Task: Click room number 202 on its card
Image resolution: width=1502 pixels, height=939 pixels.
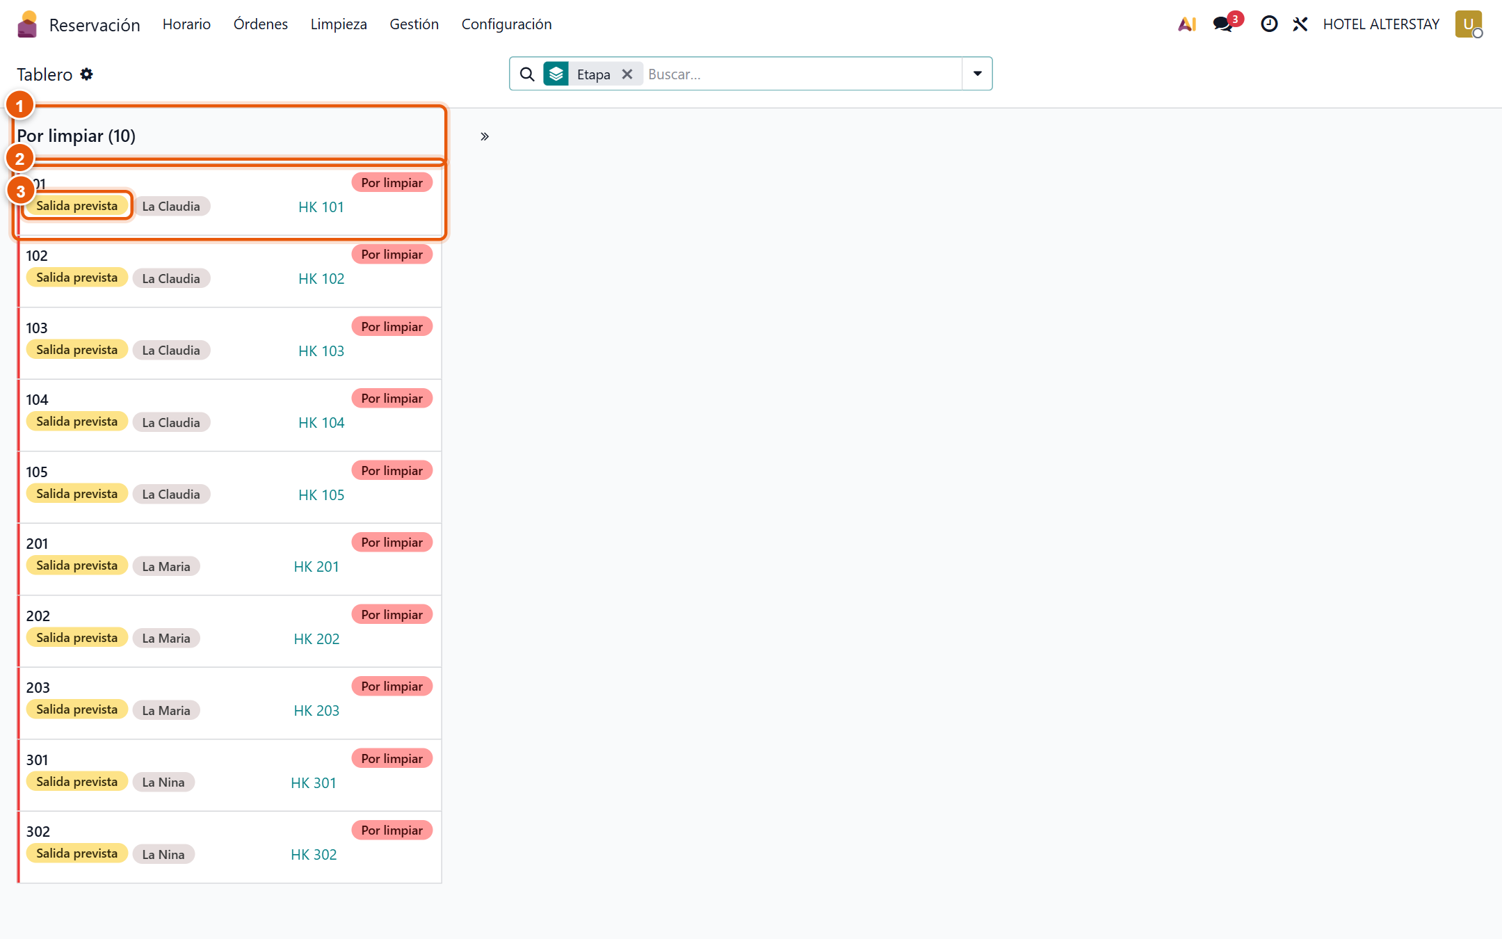Action: [x=38, y=616]
